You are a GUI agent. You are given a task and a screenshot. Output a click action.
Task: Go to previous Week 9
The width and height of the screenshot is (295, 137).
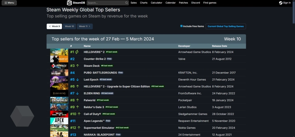[x=54, y=26]
